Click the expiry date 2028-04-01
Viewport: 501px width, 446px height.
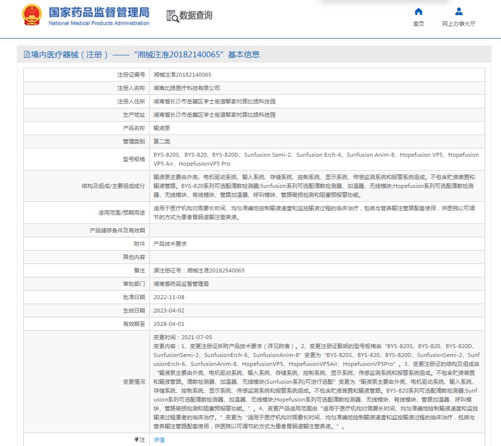169,324
